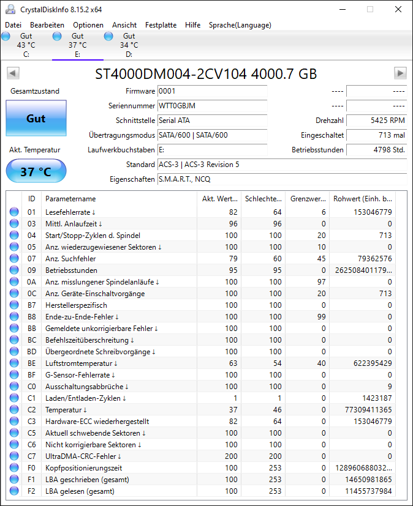Image resolution: width=413 pixels, height=506 pixels.
Task: Select the blue dot beside Temperatur attribute
Action: point(14,410)
